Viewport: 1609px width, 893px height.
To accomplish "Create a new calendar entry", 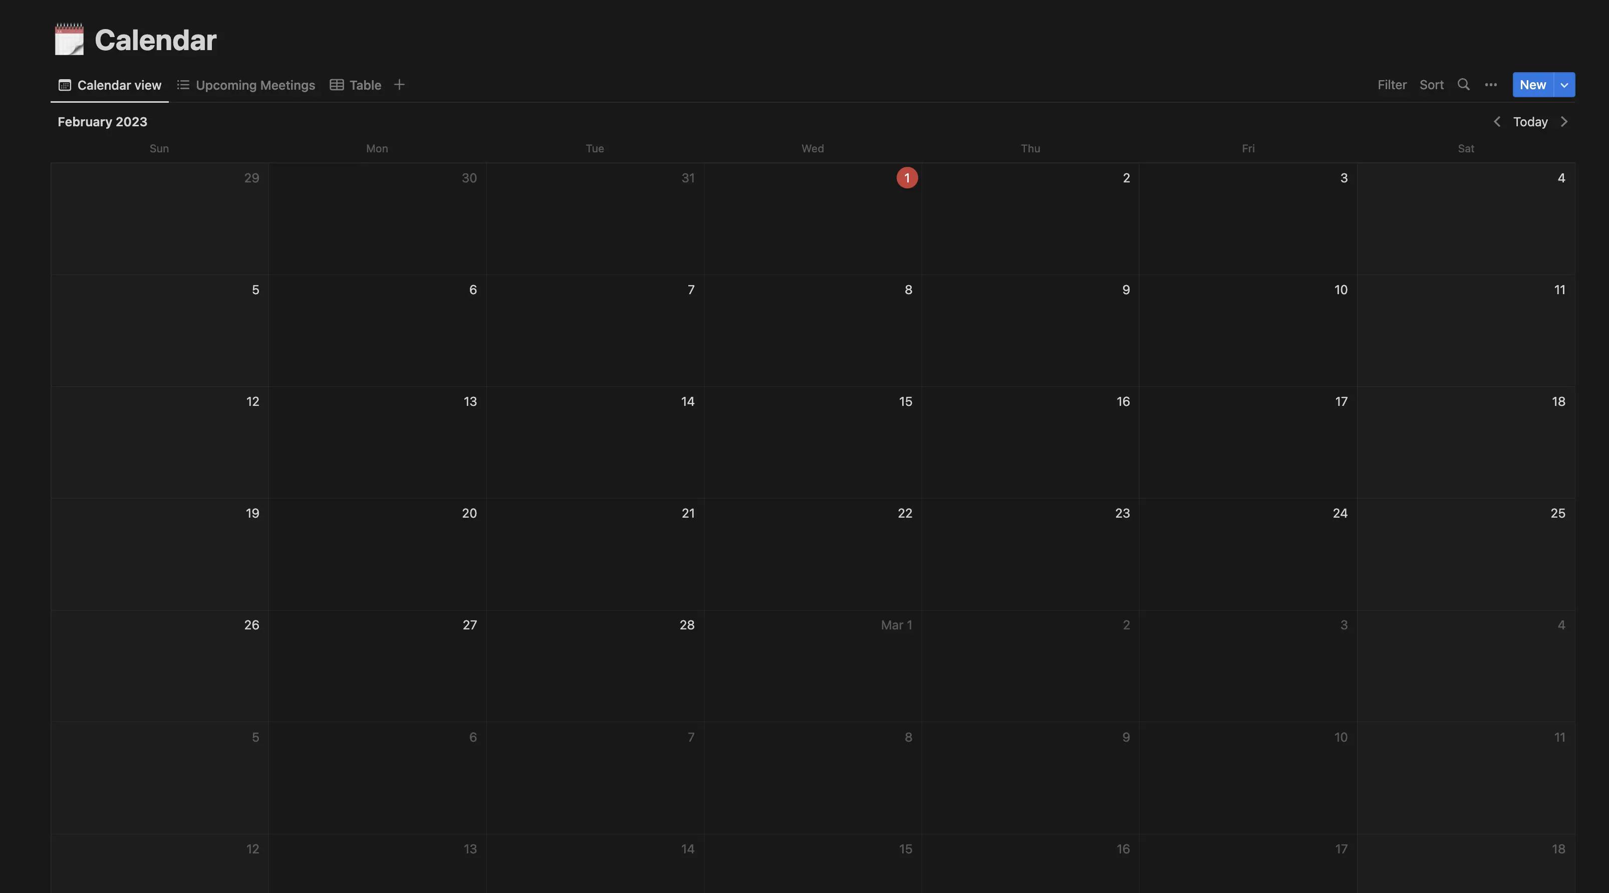I will (x=1532, y=85).
